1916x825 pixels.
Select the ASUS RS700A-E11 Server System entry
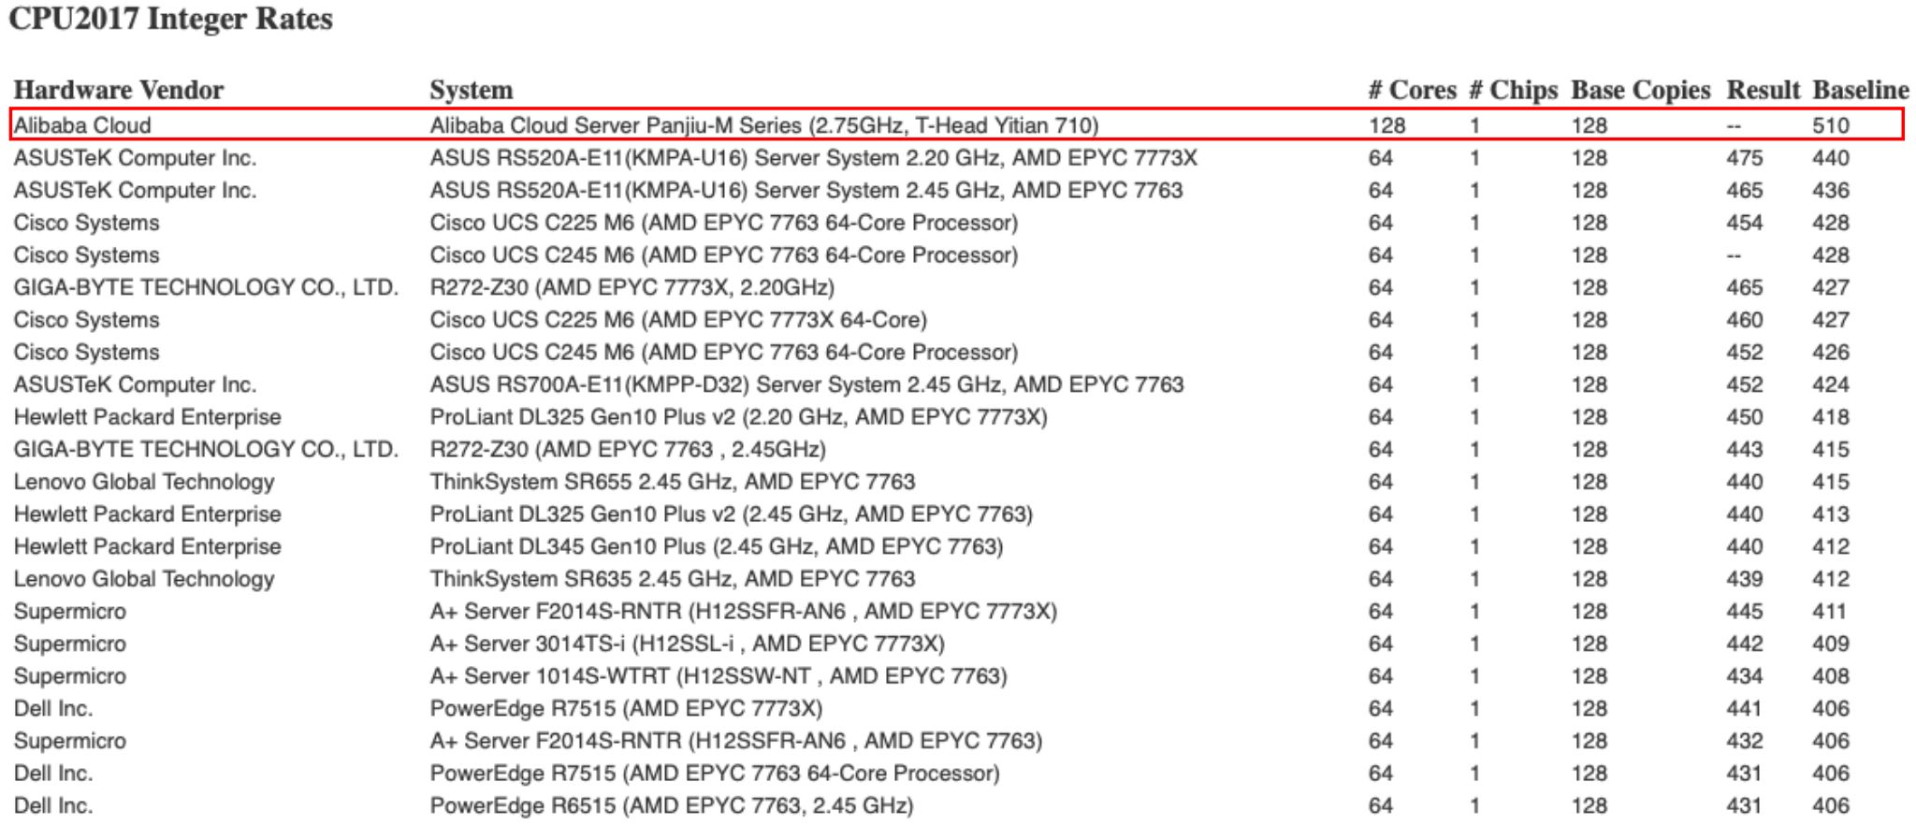(806, 384)
